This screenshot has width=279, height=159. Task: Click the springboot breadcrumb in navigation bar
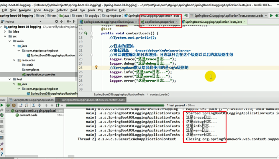pos(112,16)
